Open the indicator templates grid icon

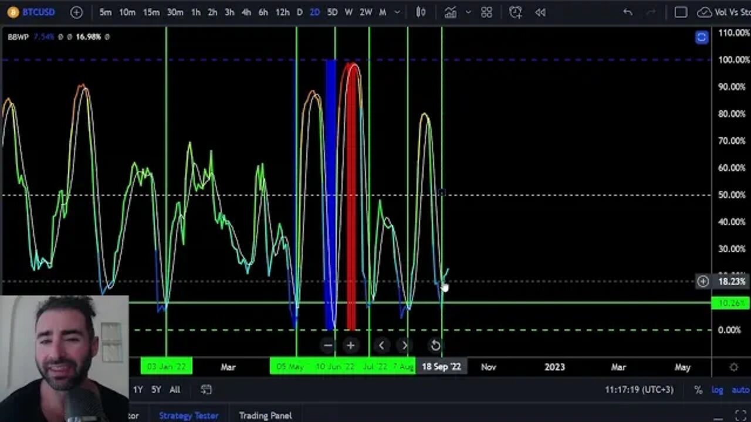click(x=486, y=12)
